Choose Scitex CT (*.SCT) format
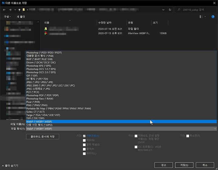 pos(121,112)
